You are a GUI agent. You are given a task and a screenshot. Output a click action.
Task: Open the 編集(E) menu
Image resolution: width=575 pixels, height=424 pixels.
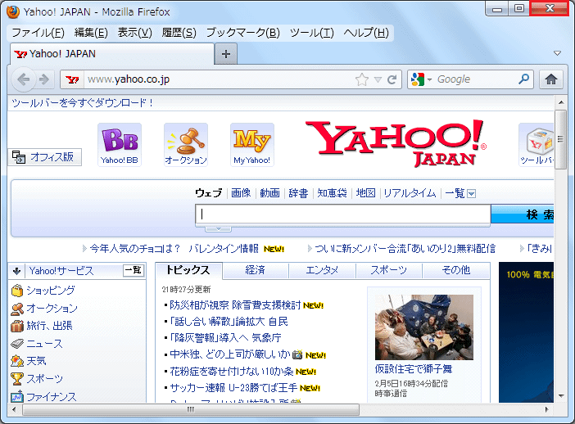[91, 33]
